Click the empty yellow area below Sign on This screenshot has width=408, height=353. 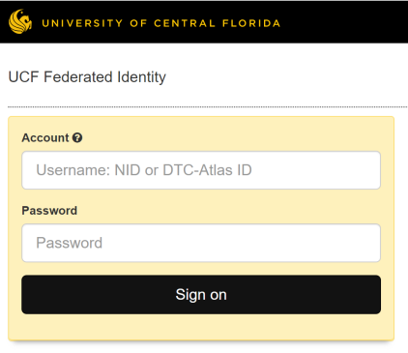coord(201,327)
